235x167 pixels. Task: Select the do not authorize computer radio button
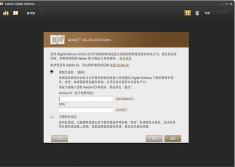[52, 116]
